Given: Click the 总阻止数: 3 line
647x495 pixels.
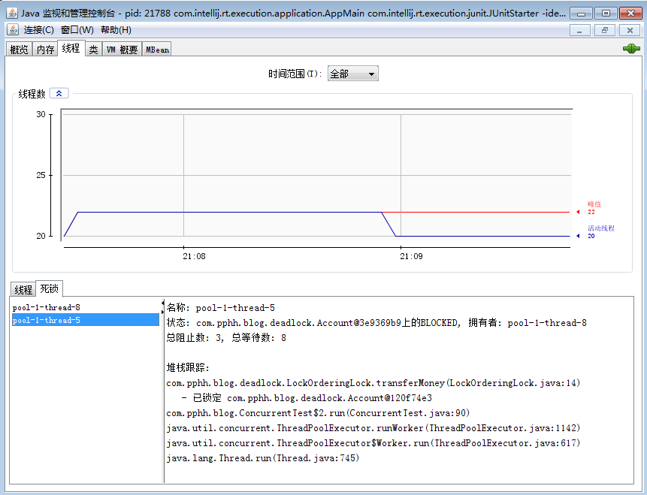Looking at the screenshot, I should [226, 338].
